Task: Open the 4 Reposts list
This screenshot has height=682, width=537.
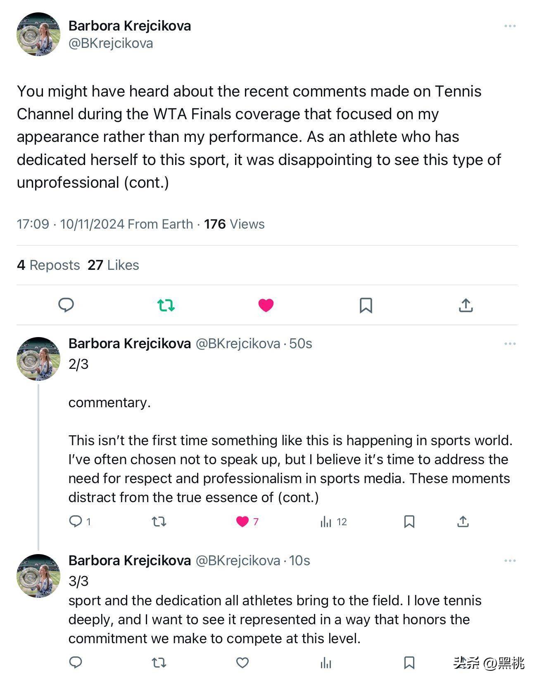Action: click(x=48, y=265)
